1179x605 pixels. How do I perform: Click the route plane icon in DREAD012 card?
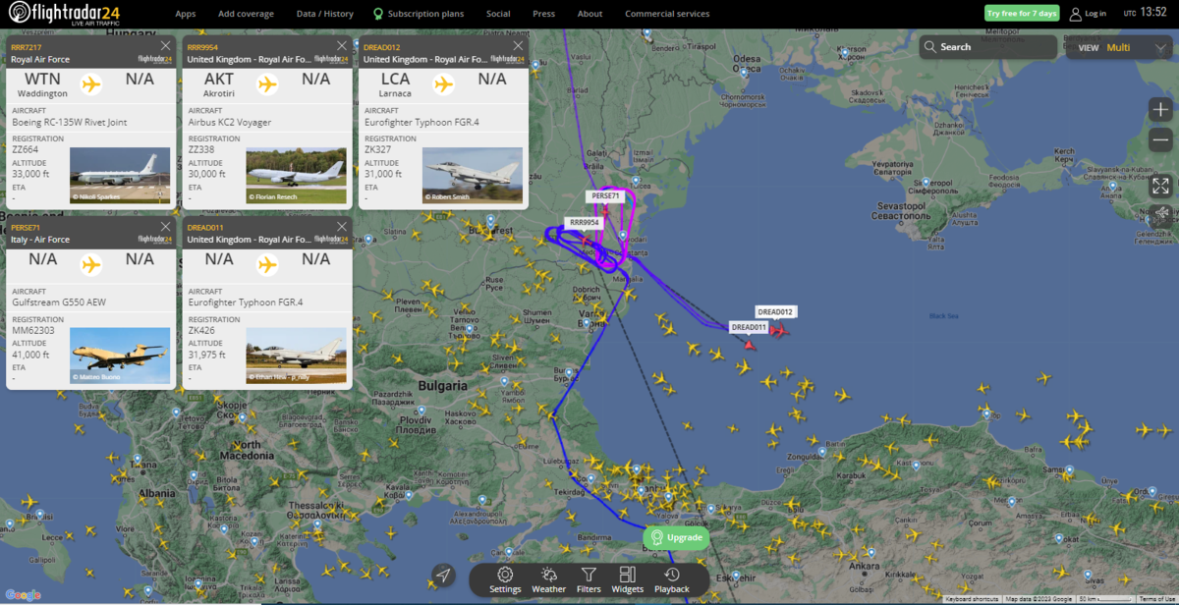pos(443,83)
